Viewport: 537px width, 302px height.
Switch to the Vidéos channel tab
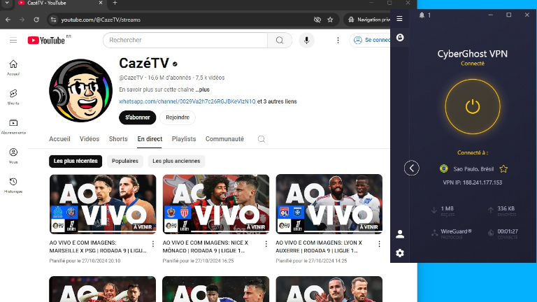pos(89,139)
